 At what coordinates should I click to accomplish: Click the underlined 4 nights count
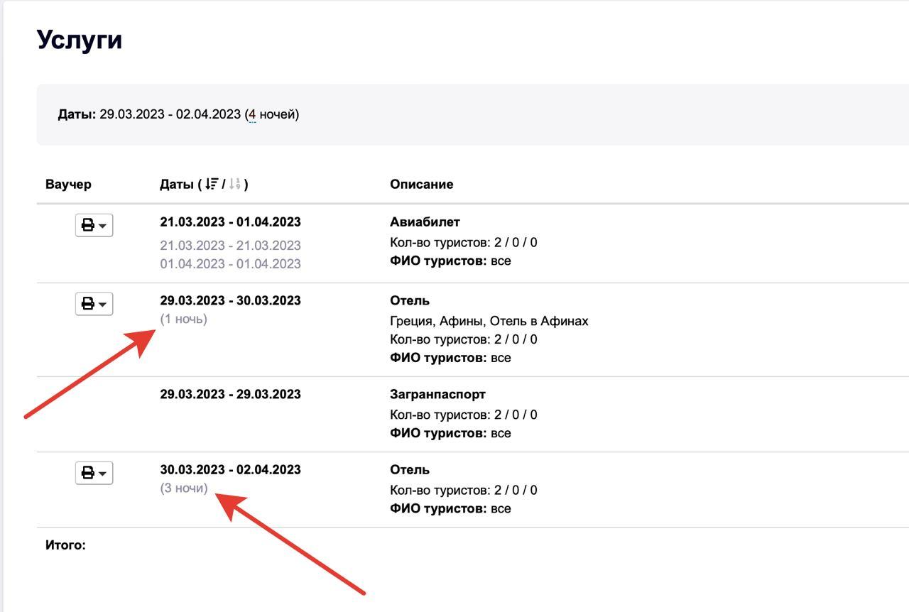[x=252, y=114]
